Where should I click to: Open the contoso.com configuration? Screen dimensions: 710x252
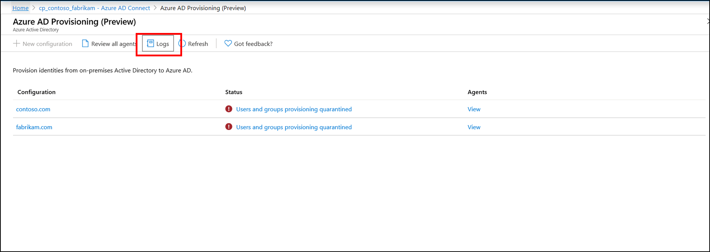tap(33, 109)
